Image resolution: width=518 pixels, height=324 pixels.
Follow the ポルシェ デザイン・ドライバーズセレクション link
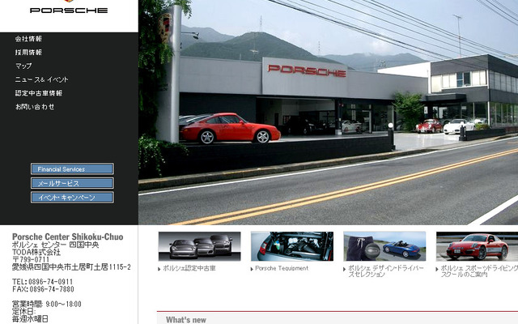[386, 271]
